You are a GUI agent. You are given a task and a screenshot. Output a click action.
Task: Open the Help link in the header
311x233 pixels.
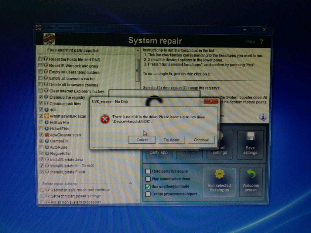[250, 42]
